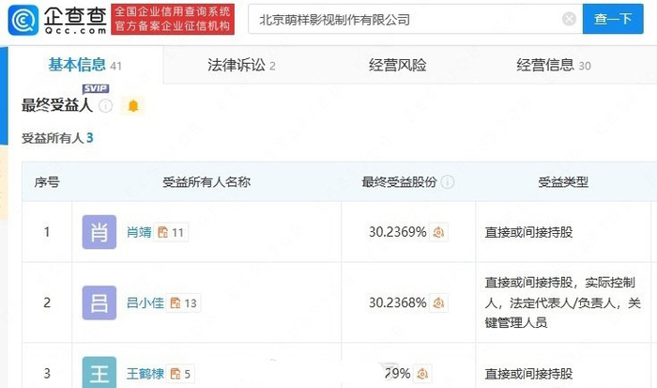Open the 经营风险 tab

pyautogui.click(x=398, y=65)
